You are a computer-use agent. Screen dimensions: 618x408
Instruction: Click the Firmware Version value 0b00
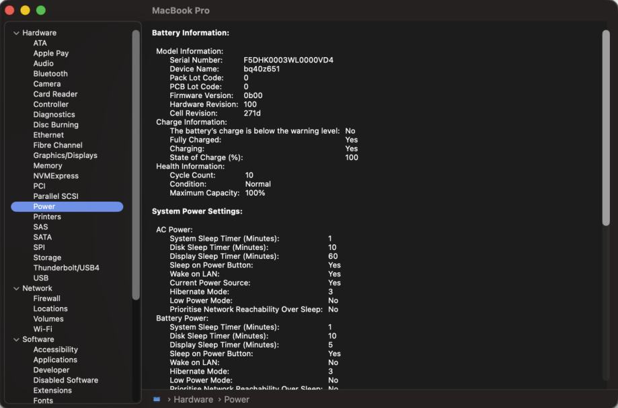click(253, 95)
